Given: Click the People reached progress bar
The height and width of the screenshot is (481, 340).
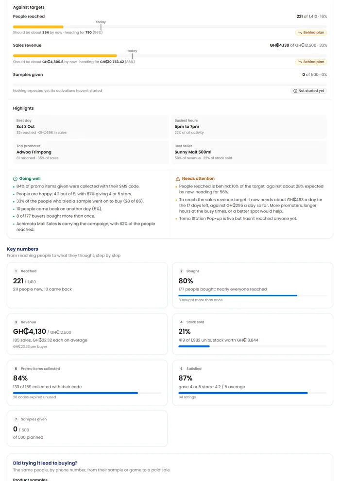Looking at the screenshot, I should pyautogui.click(x=170, y=27).
